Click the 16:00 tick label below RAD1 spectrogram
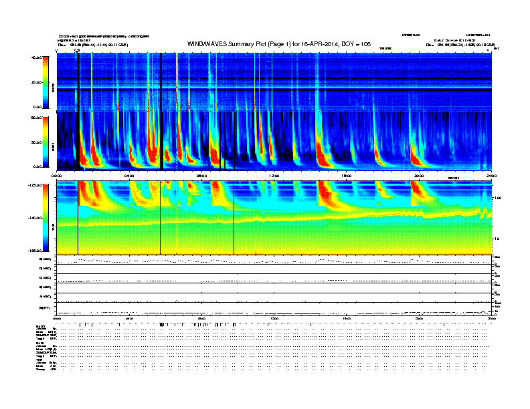The height and width of the screenshot is (409, 530). pyautogui.click(x=347, y=176)
